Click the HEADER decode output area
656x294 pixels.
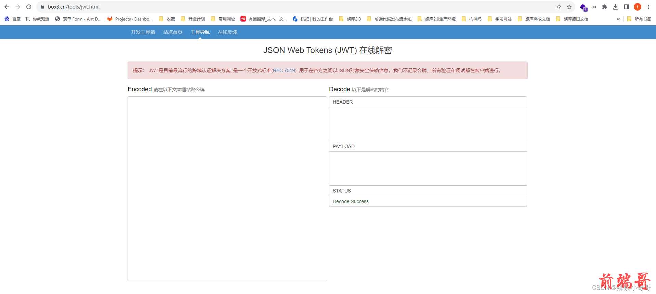pos(428,124)
